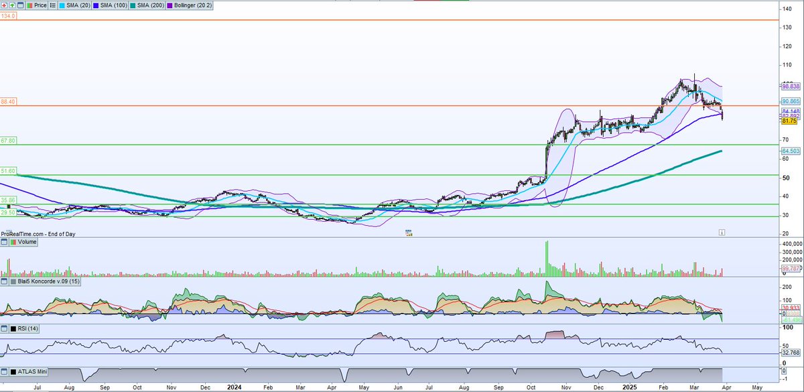Image resolution: width=804 pixels, height=392 pixels.
Task: Click the green up-arrow icon in the price toolbar
Action: click(x=12, y=5)
